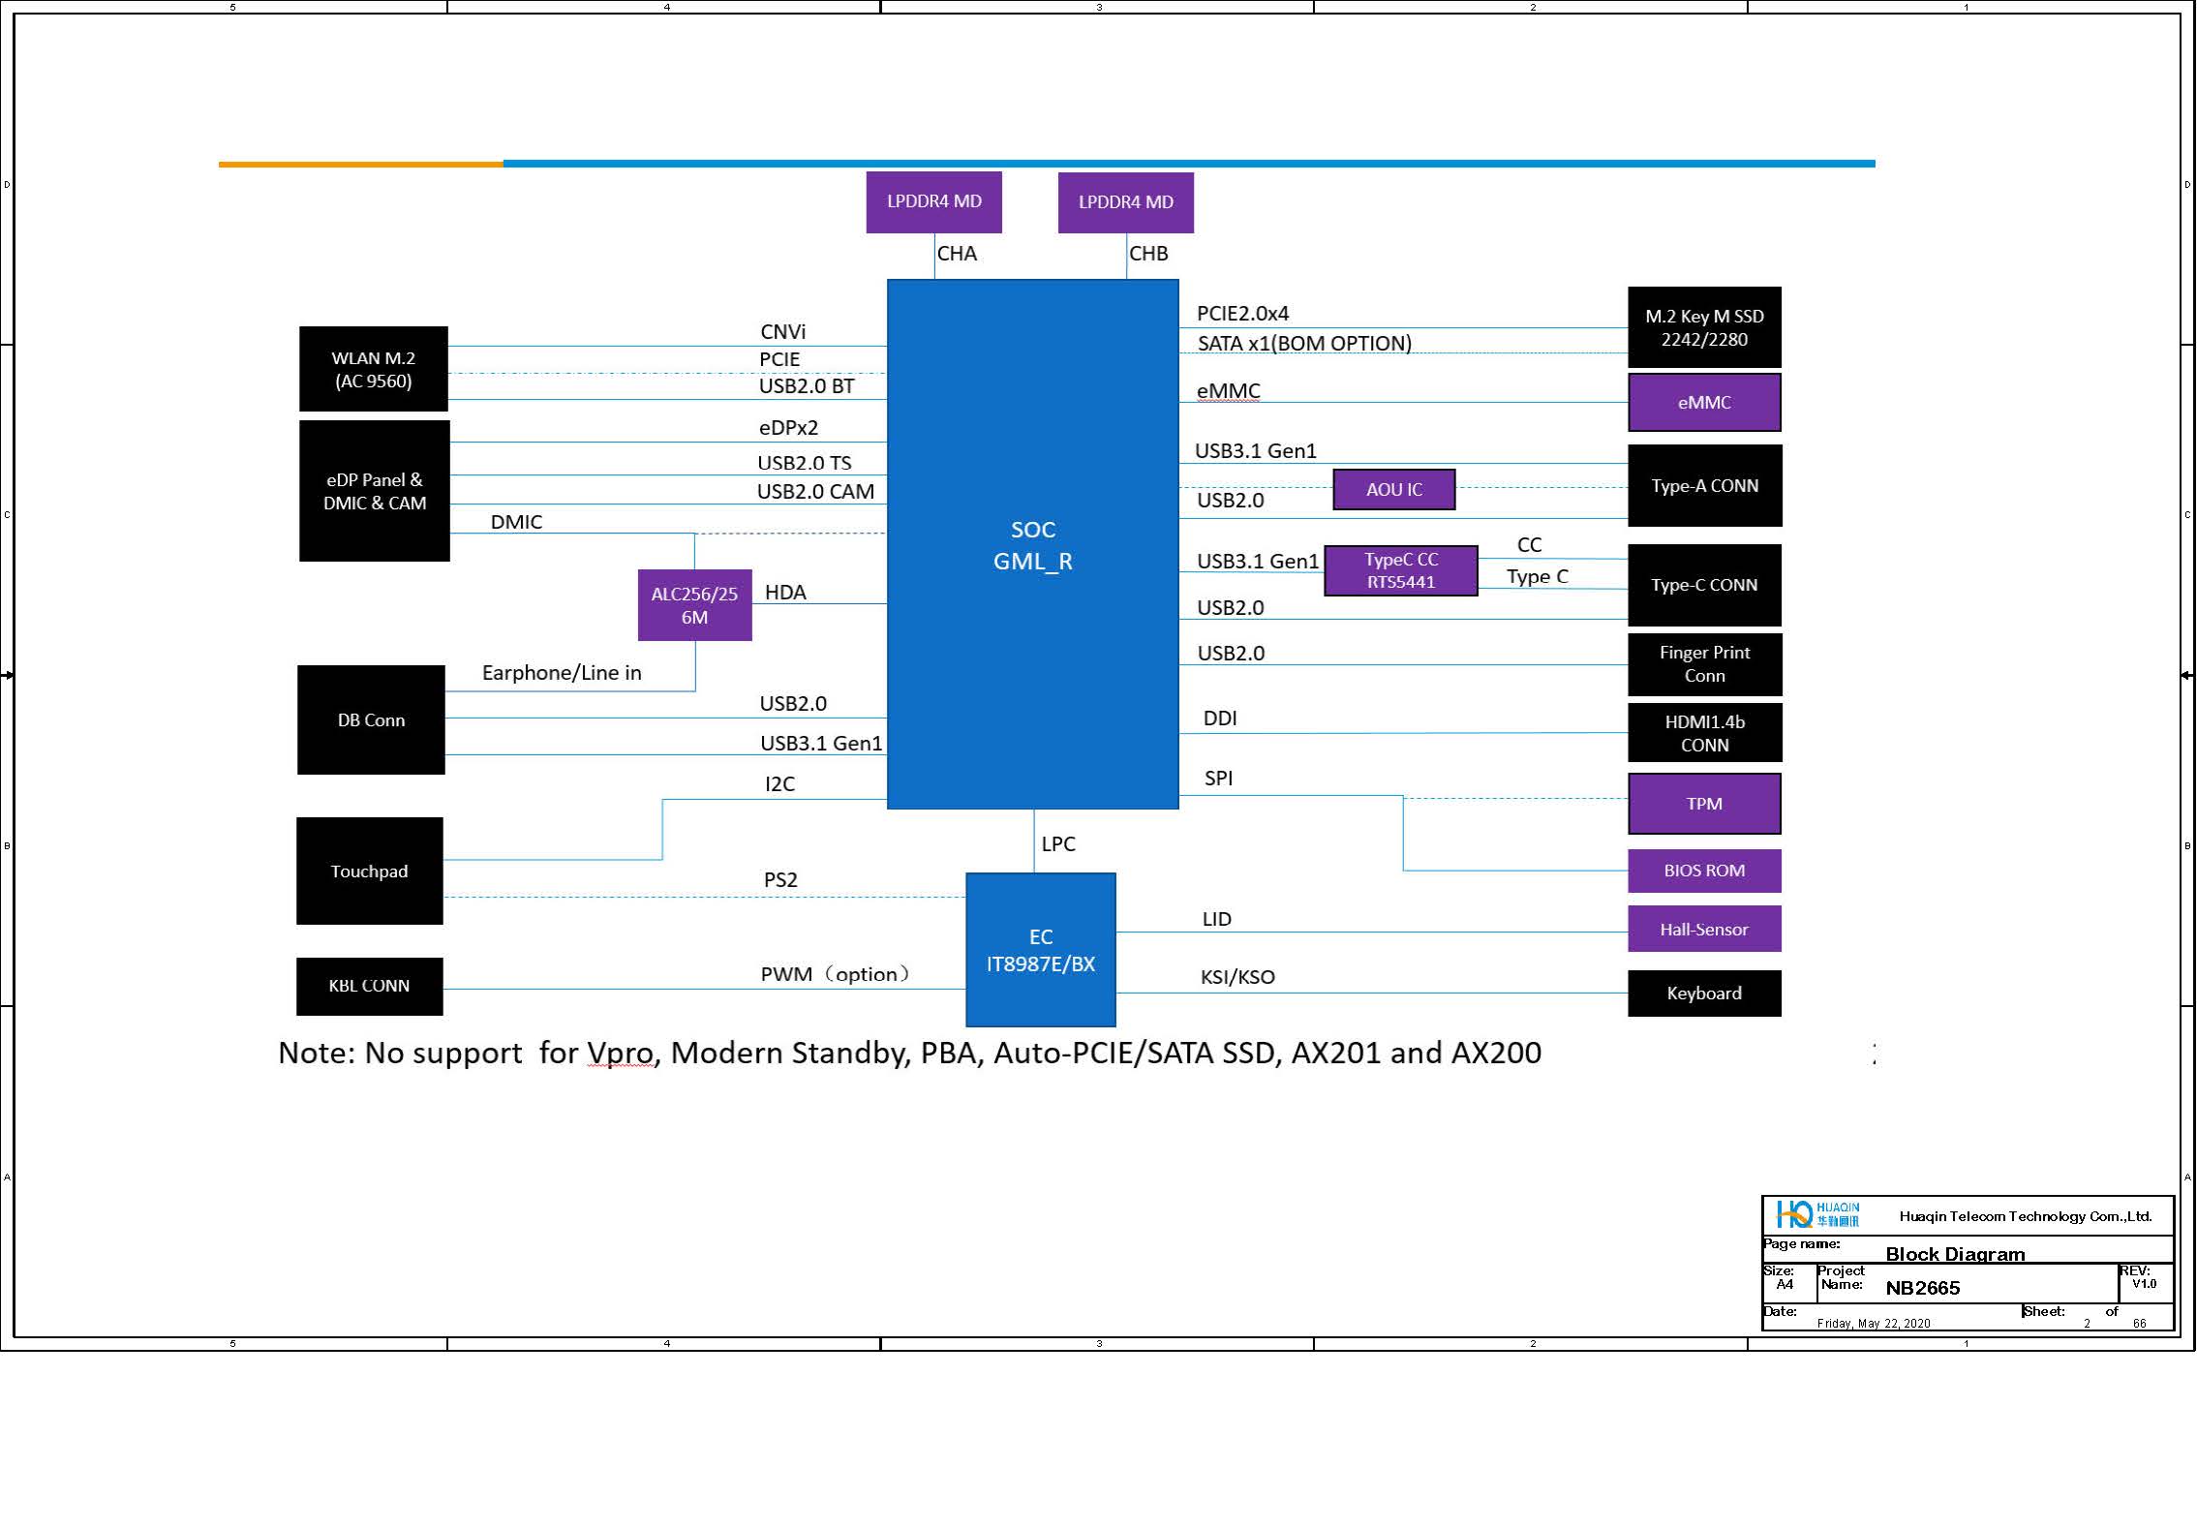Click the TypeC CC RTS5441 block
The width and height of the screenshot is (2197, 1529).
1400,570
